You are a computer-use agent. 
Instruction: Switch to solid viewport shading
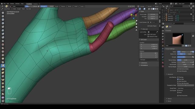pyautogui.click(x=153, y=9)
